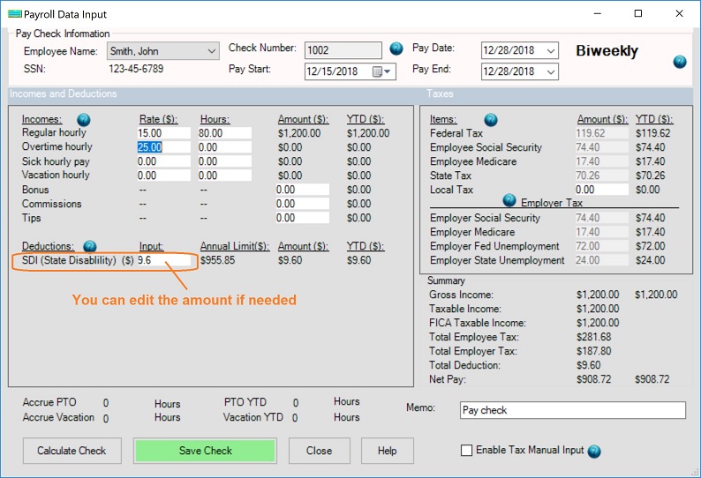This screenshot has width=701, height=478.
Task: Click the Close button at bottom
Action: point(319,451)
